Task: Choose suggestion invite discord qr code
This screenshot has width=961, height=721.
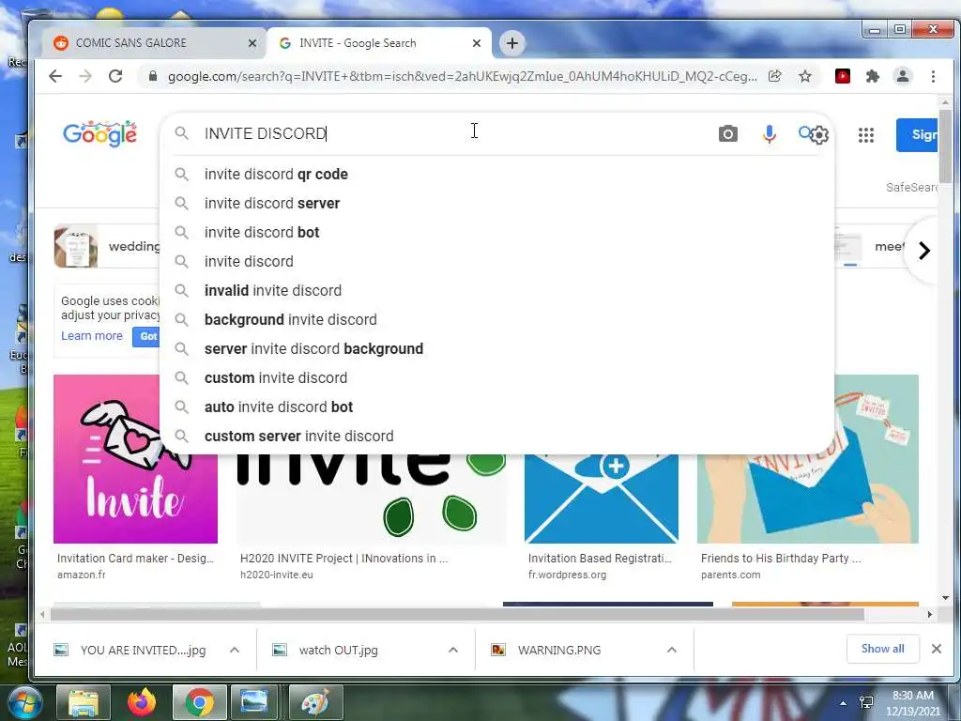Action: (x=496, y=174)
